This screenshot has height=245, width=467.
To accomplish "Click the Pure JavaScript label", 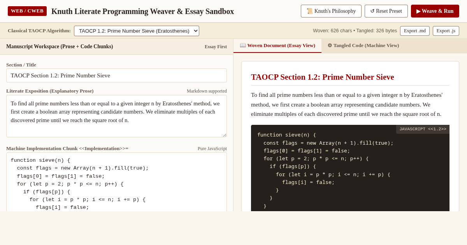I will pyautogui.click(x=212, y=149).
